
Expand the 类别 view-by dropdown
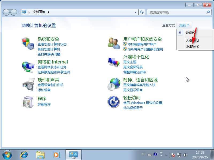pyautogui.click(x=184, y=25)
